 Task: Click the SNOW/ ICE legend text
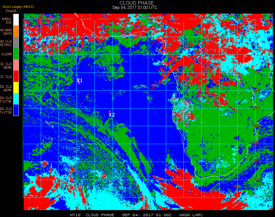(x=7, y=21)
